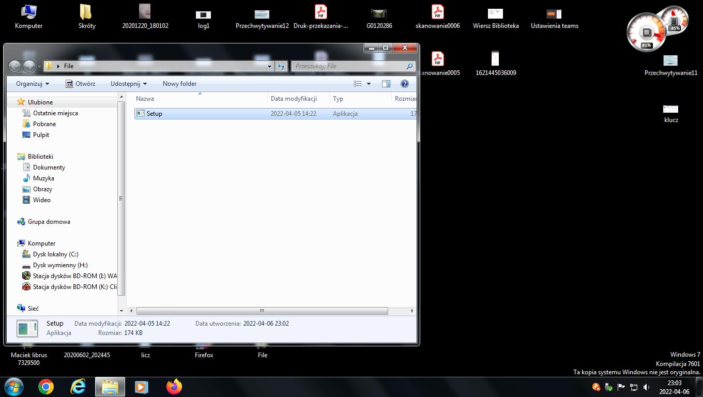Viewport: 703px width, 397px height.
Task: Open the Organizuj dropdown menu
Action: 33,84
